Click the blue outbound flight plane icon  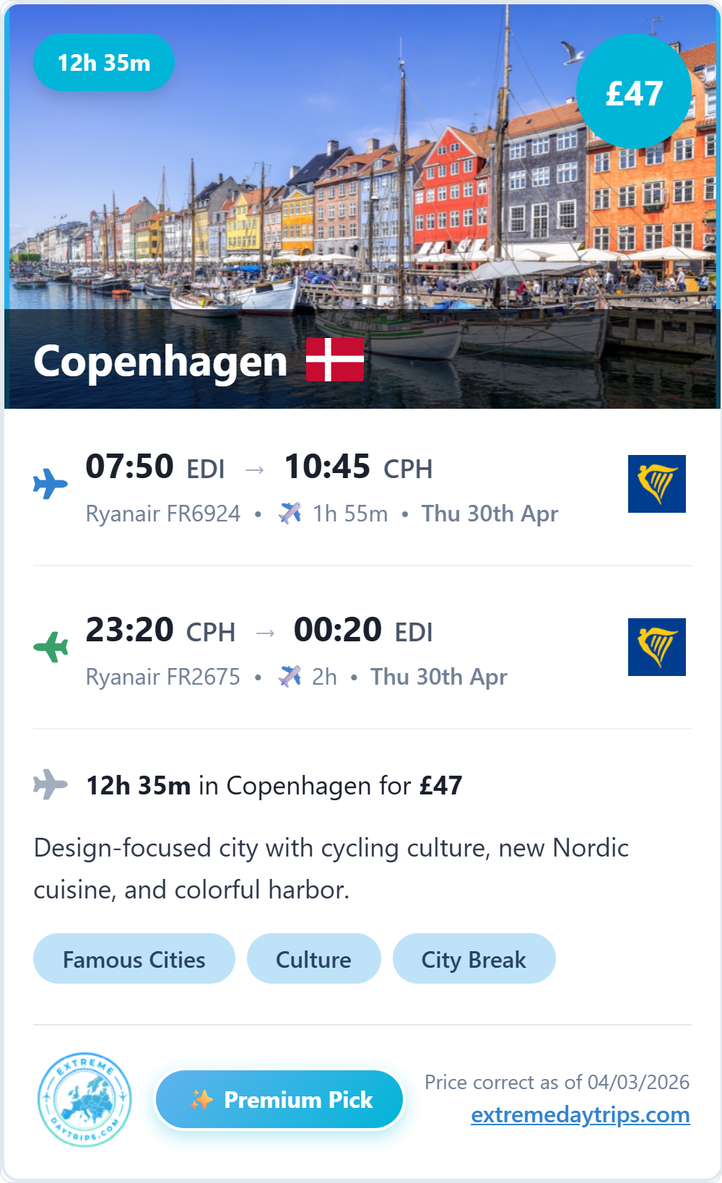(51, 484)
